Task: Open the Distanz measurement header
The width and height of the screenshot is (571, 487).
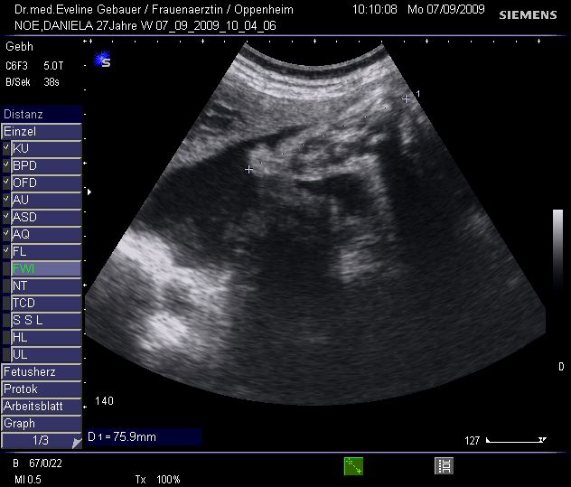Action: (x=42, y=115)
